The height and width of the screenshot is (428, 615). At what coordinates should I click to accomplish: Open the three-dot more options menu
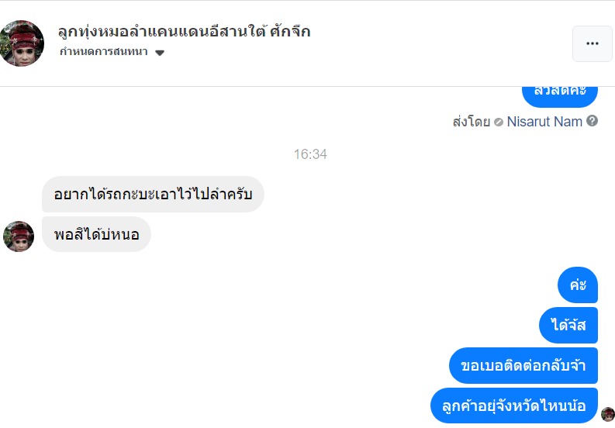[x=593, y=43]
